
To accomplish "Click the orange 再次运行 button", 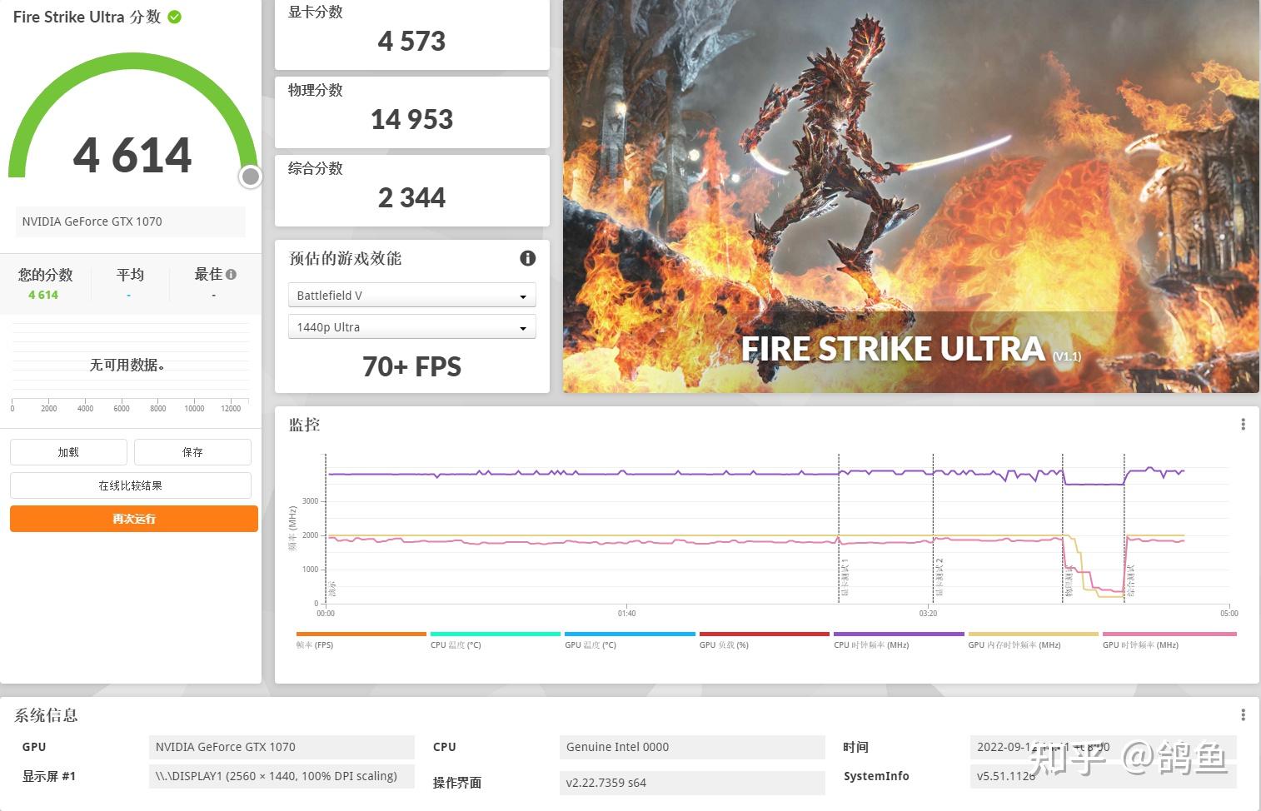I will pyautogui.click(x=134, y=519).
